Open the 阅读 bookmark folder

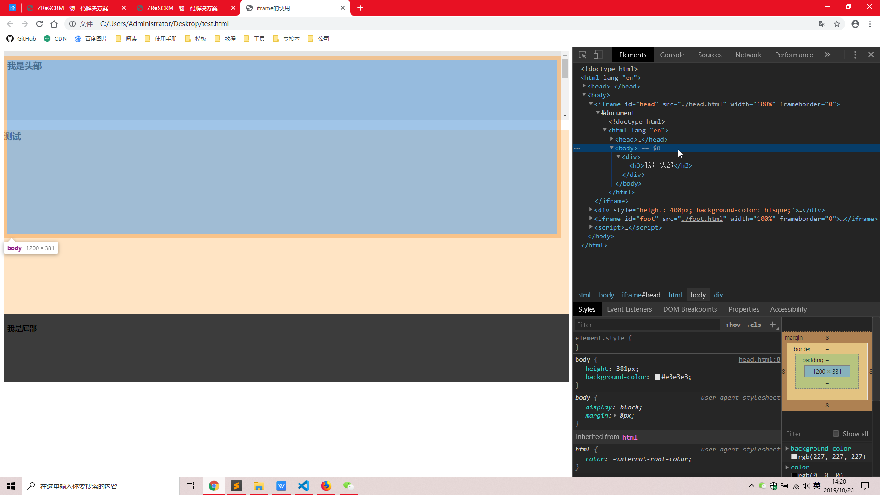pyautogui.click(x=126, y=39)
